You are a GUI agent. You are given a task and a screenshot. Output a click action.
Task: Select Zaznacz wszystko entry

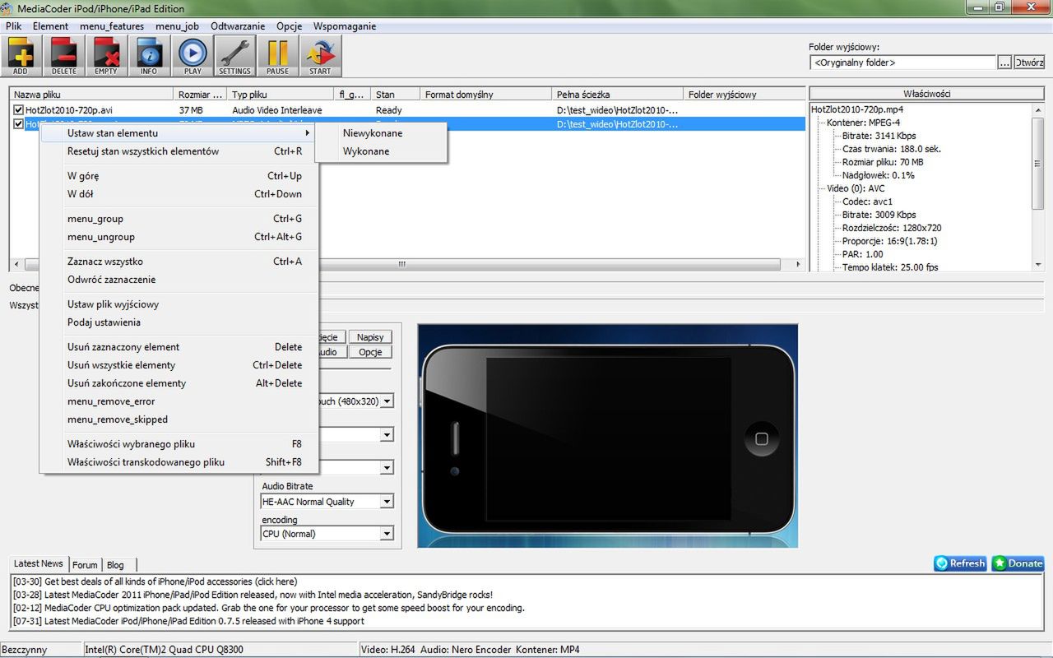pos(178,262)
